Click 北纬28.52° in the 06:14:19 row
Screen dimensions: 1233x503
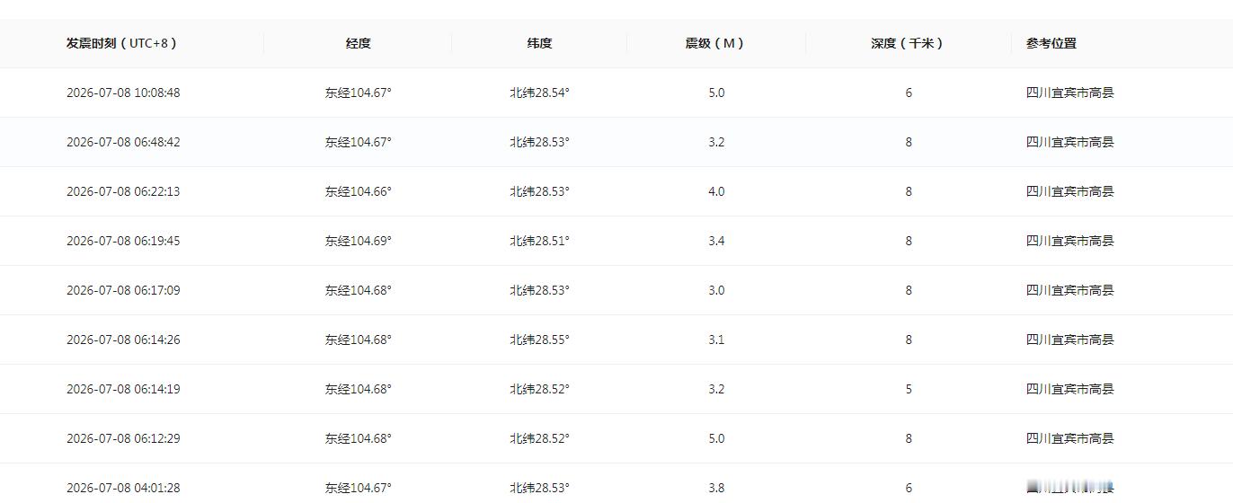tap(539, 389)
